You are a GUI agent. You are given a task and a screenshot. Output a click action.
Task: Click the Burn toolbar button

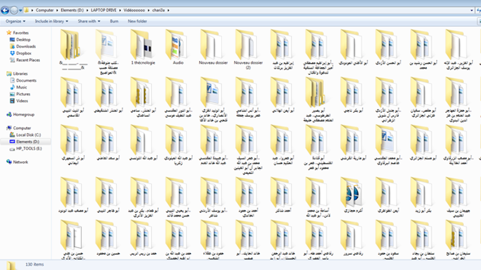(114, 21)
